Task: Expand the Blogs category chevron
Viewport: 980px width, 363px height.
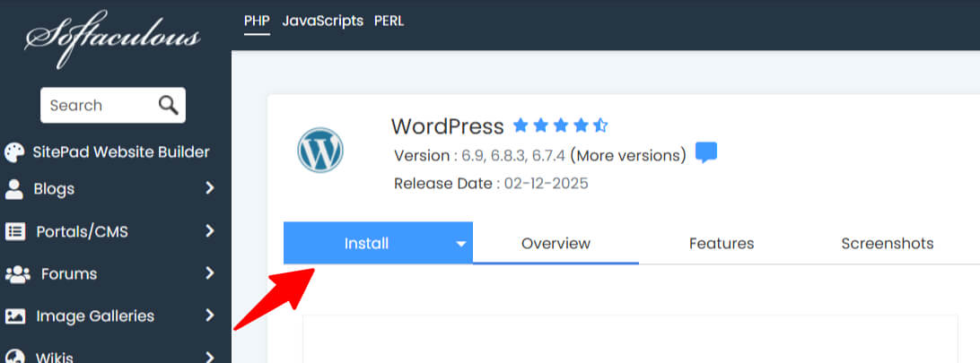Action: pyautogui.click(x=210, y=188)
